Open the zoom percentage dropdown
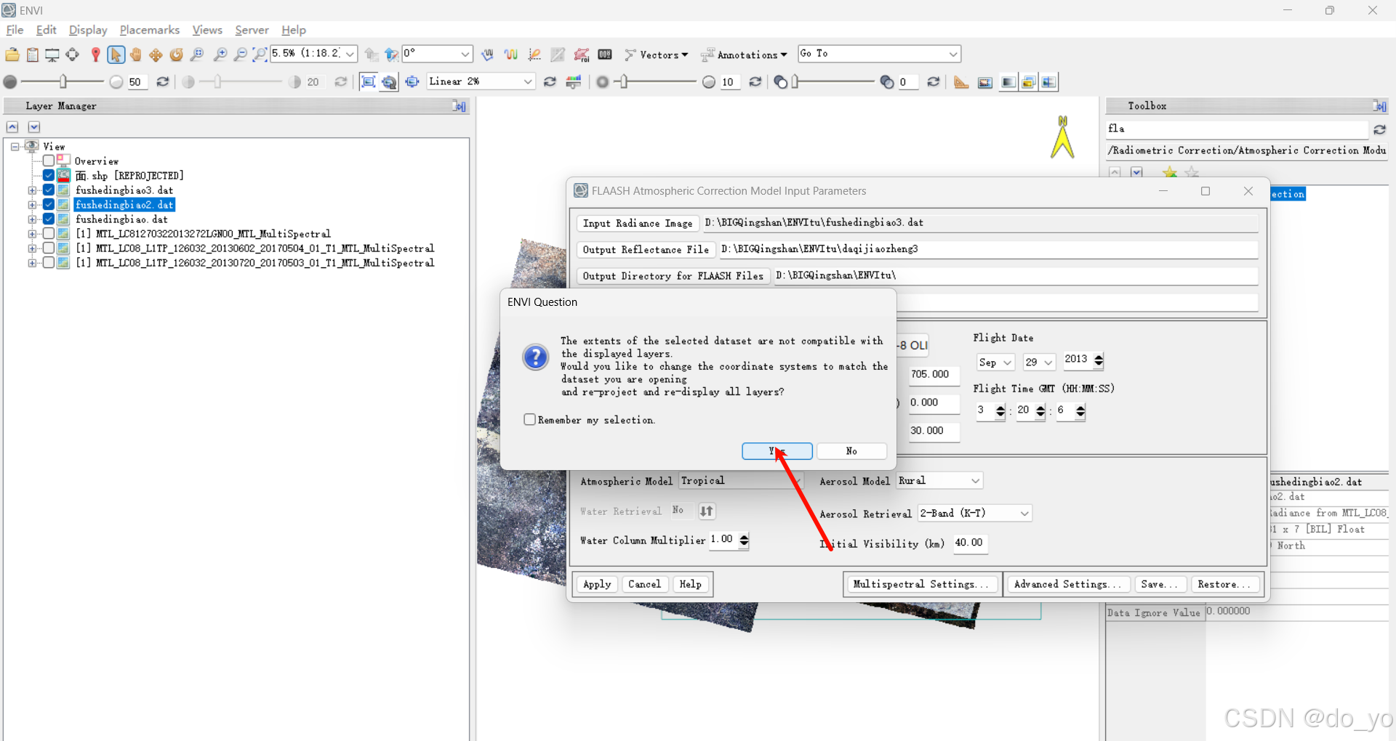This screenshot has width=1396, height=741. [x=350, y=54]
